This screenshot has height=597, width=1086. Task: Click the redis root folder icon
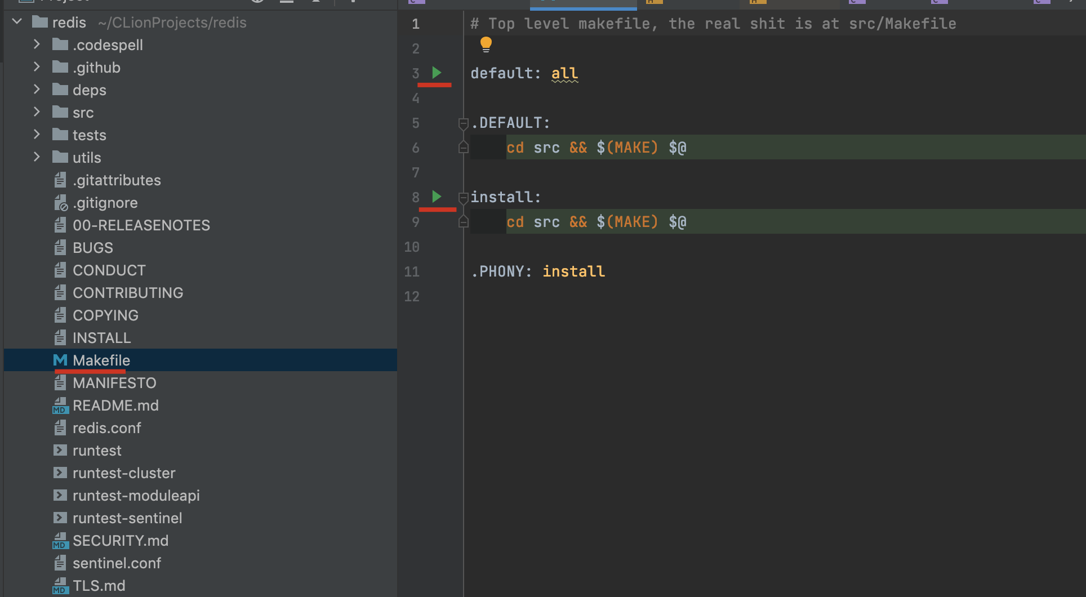(40, 22)
